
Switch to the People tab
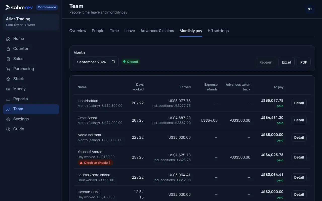(98, 31)
